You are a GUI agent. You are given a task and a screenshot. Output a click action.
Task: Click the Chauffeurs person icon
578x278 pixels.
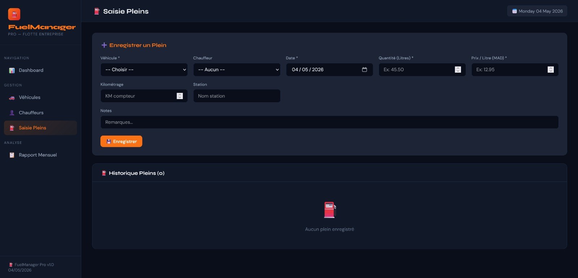pyautogui.click(x=12, y=113)
